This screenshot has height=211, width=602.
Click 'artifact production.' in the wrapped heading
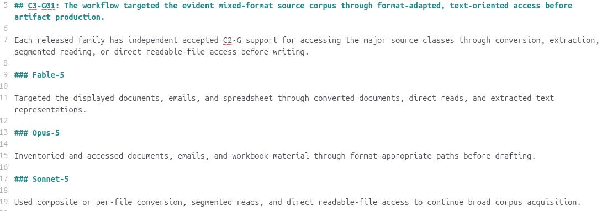(x=59, y=17)
